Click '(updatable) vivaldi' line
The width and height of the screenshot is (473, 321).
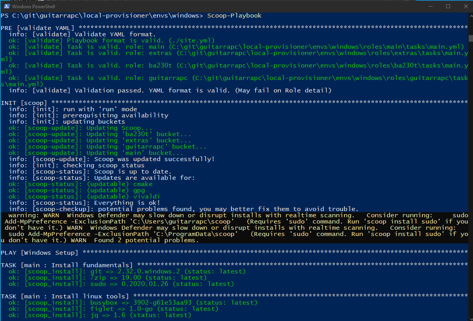tap(84, 197)
